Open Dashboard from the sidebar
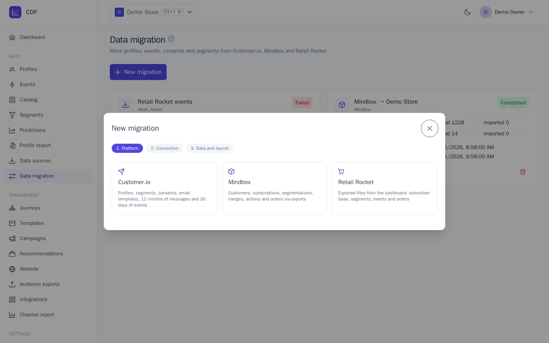Screen dimensions: 549x343 (x=49, y=37)
